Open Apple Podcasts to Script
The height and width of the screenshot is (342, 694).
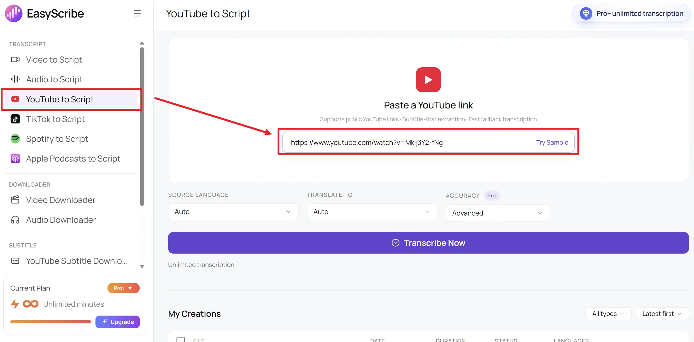point(71,158)
